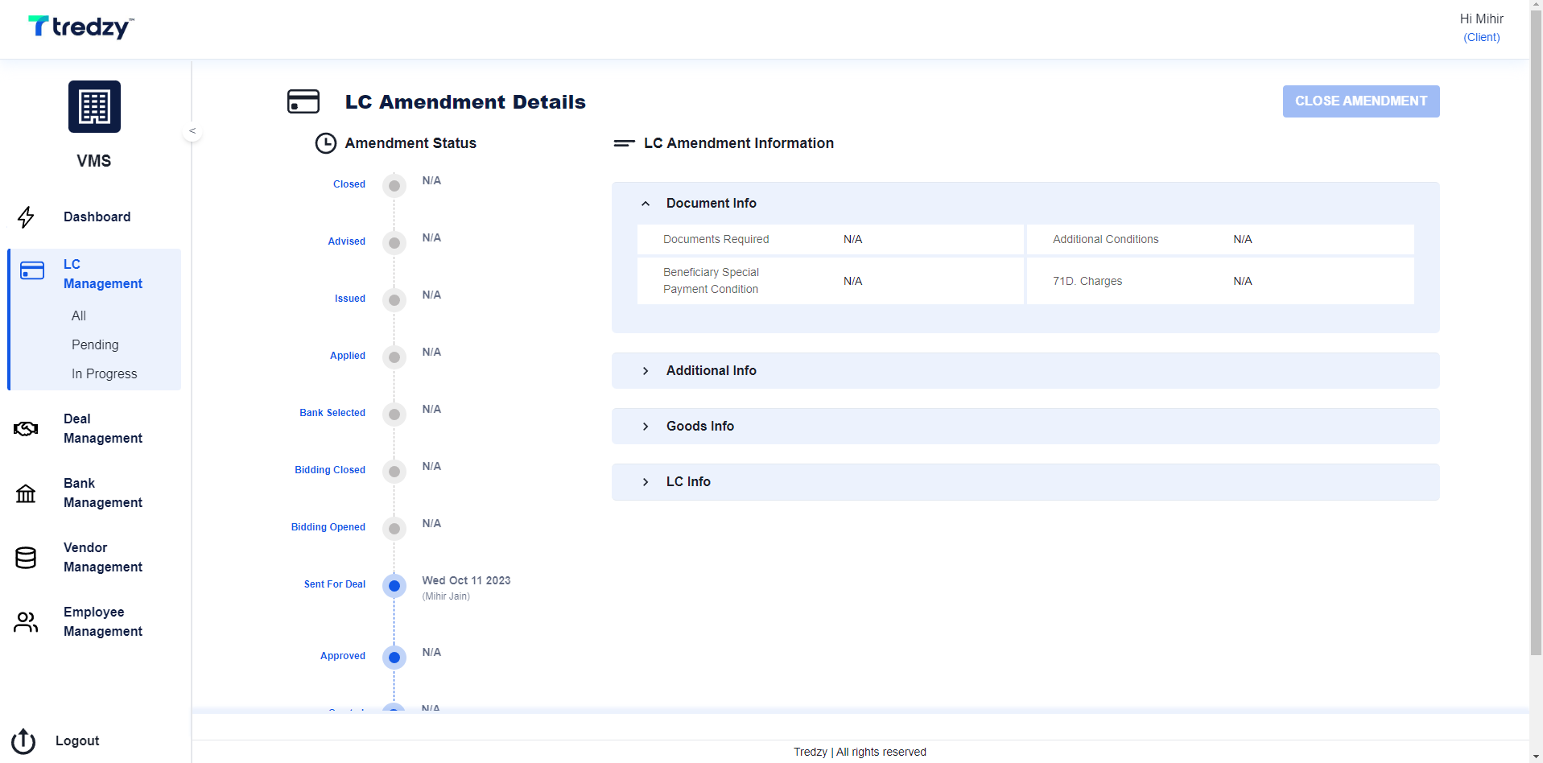Expand the Goods Info section
Viewport: 1543px width, 763px height.
(646, 427)
